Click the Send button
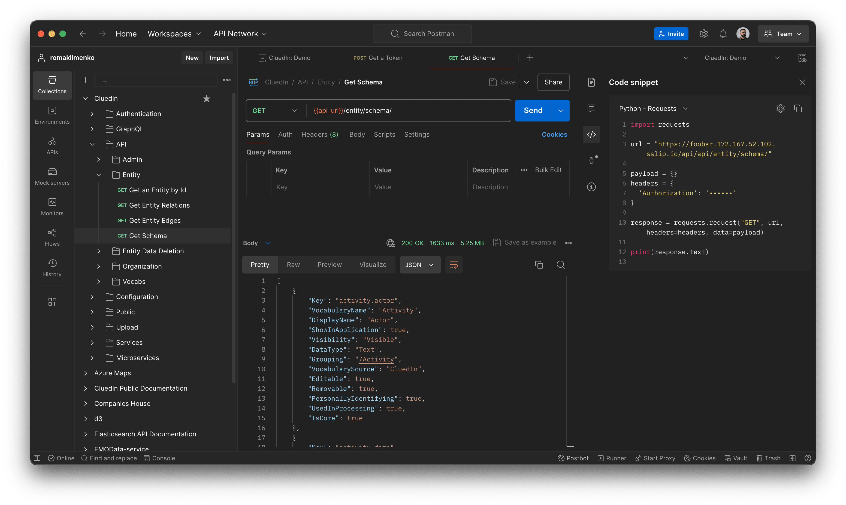Screen dimensions: 846x505 click(533, 110)
